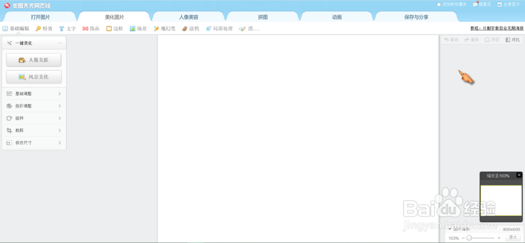Click the navigator thumbnail preview
The image size is (525, 243).
click(501, 201)
